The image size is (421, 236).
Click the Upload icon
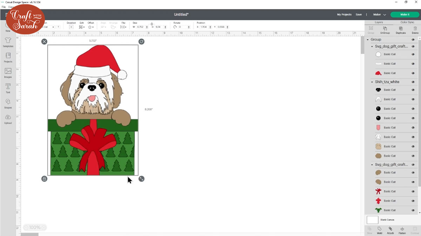tap(8, 119)
